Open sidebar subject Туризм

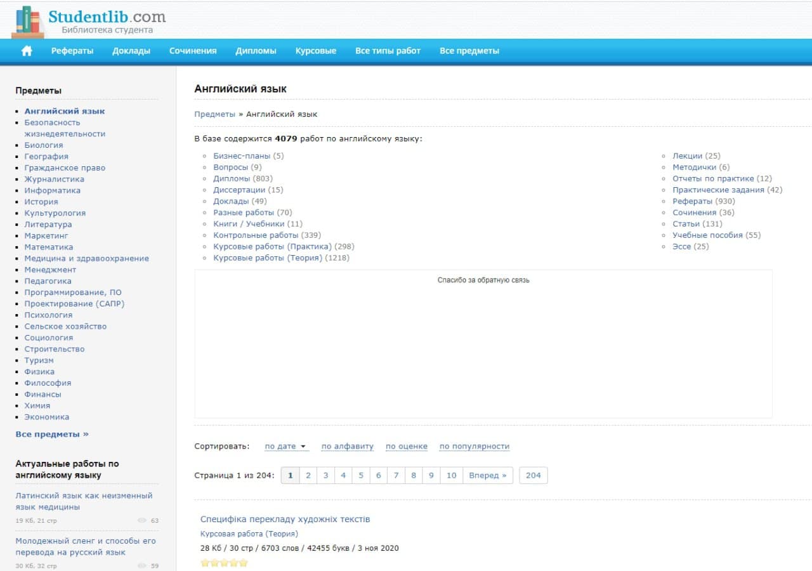pos(39,360)
